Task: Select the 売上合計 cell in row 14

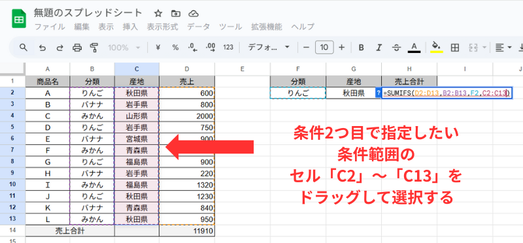Action: pyautogui.click(x=70, y=231)
